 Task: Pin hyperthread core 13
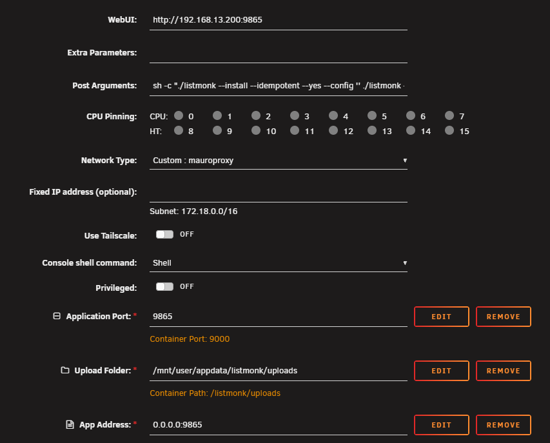372,130
